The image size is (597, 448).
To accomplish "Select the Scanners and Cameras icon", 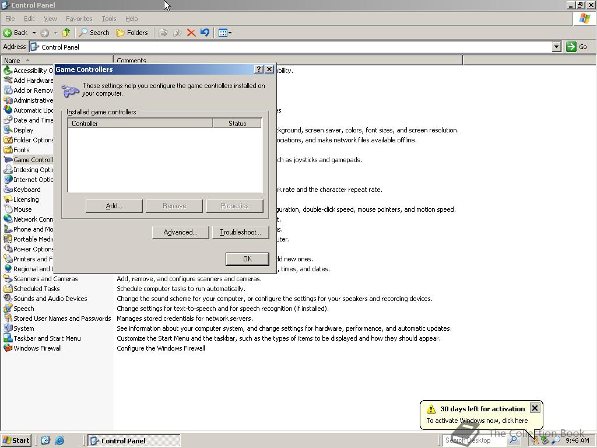I will pos(8,278).
